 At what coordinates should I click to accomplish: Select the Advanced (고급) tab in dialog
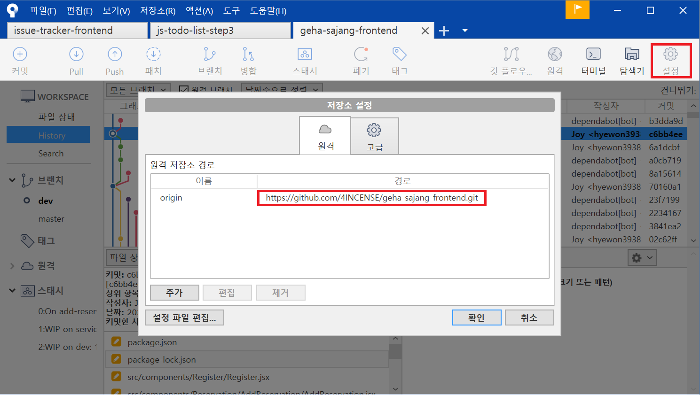coord(375,136)
